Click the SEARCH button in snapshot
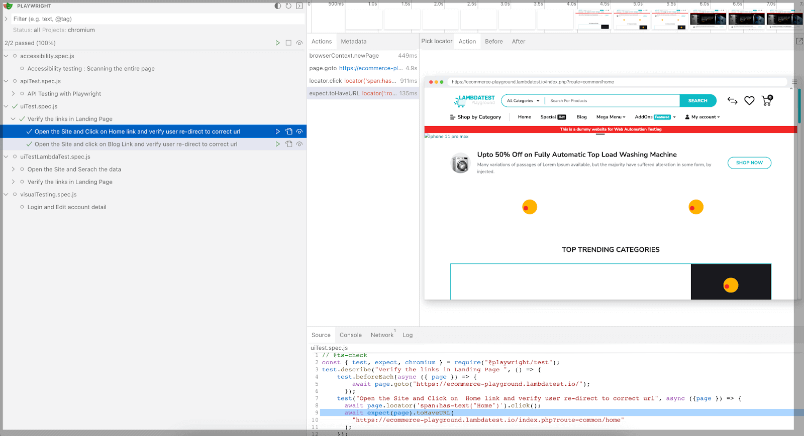The height and width of the screenshot is (436, 804). [x=698, y=101]
